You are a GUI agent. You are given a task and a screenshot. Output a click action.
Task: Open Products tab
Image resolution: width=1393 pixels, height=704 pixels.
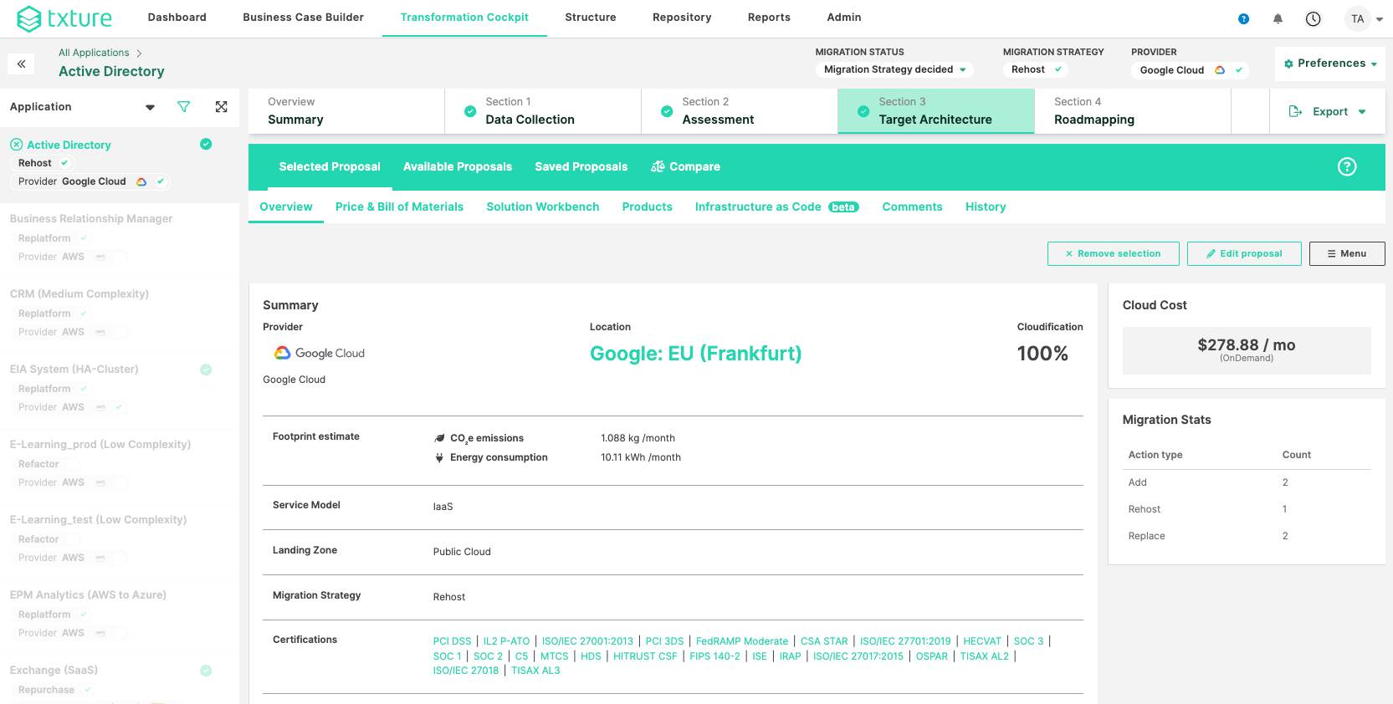647,207
